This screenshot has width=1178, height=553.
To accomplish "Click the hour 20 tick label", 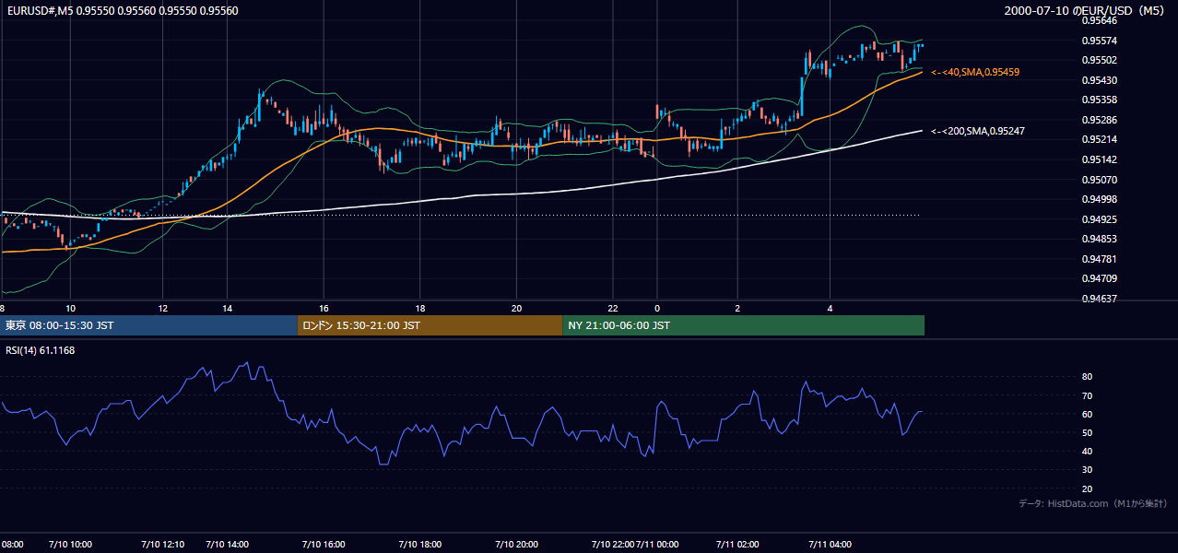I will click(516, 308).
